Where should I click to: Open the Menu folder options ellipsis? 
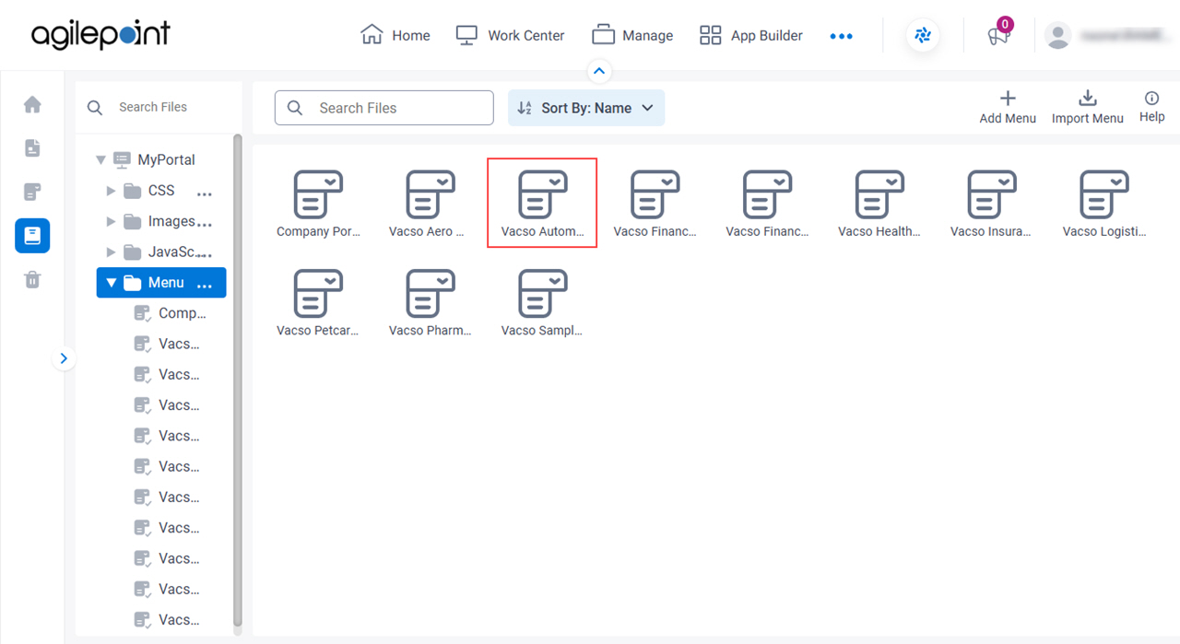(x=205, y=287)
